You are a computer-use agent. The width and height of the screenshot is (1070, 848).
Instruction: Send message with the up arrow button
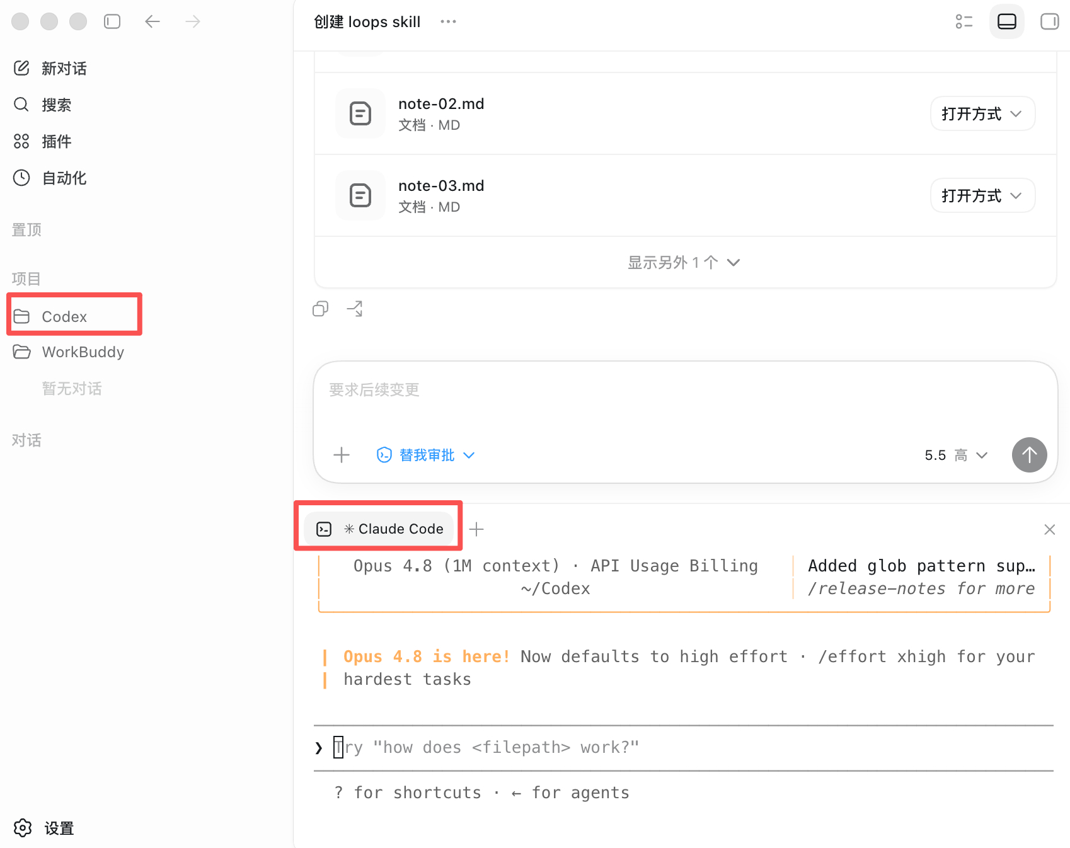pyautogui.click(x=1030, y=455)
